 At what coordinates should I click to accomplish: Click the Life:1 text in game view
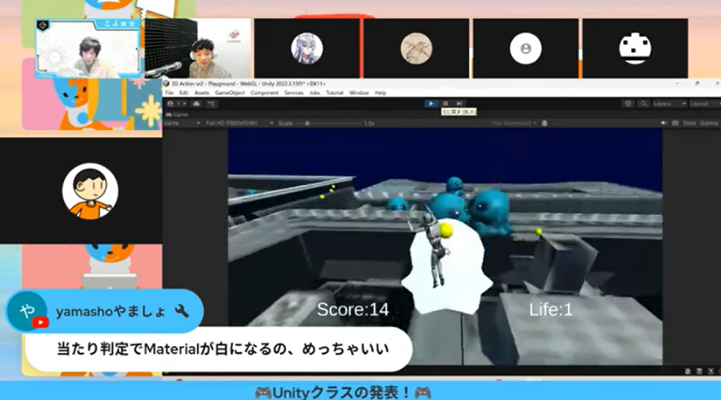551,309
